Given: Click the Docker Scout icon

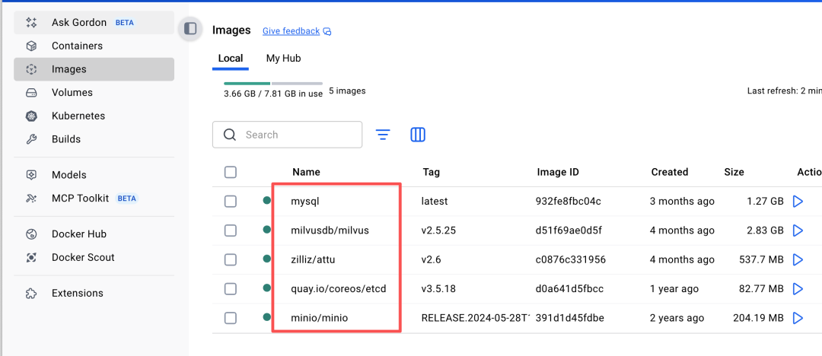Looking at the screenshot, I should 31,257.
